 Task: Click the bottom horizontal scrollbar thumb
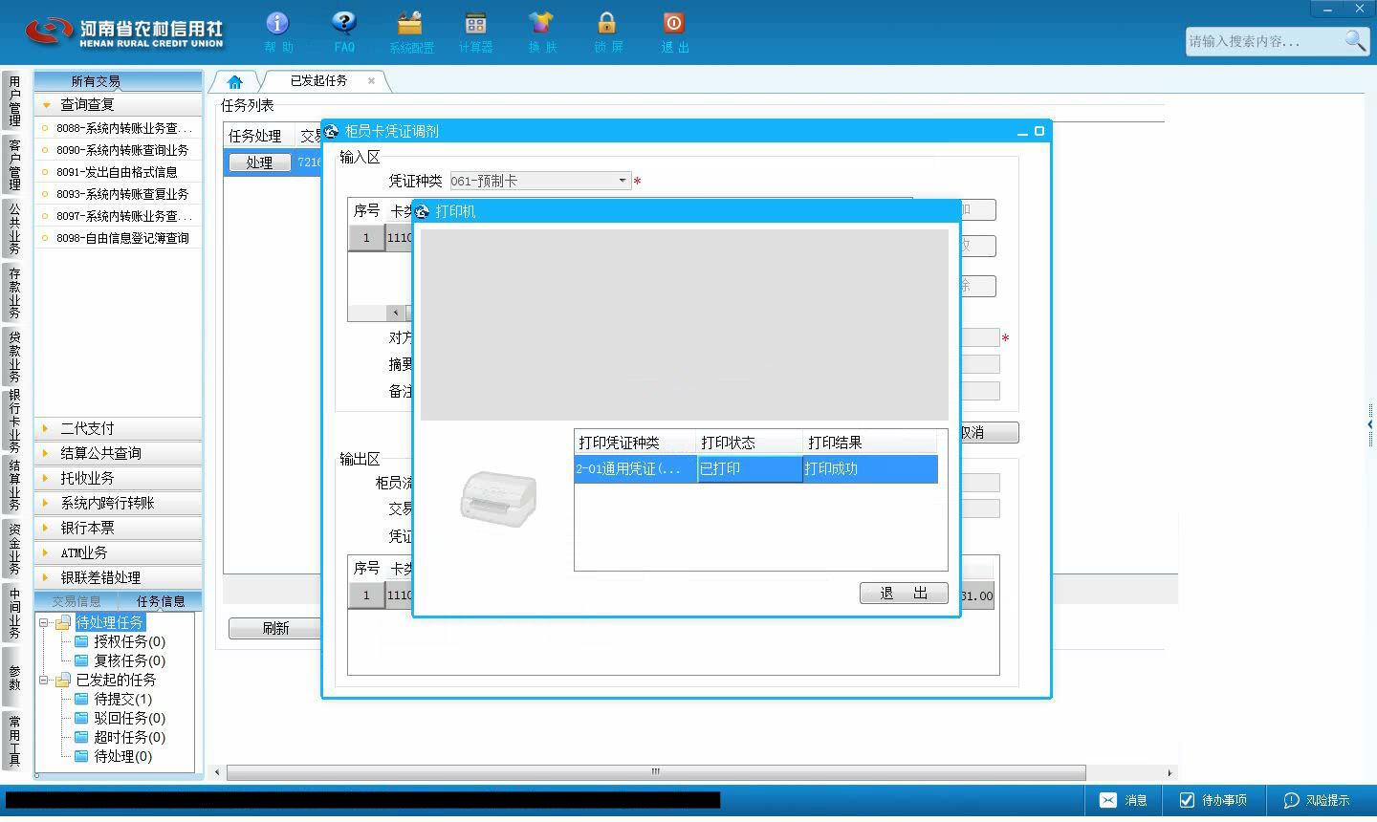pos(656,772)
